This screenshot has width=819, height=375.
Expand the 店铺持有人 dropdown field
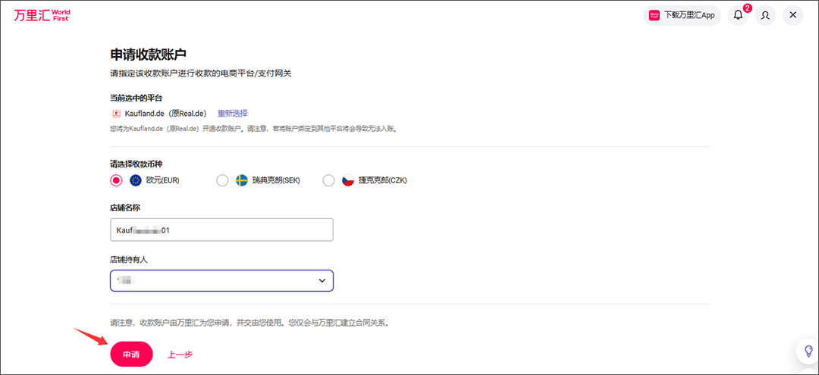tap(221, 280)
